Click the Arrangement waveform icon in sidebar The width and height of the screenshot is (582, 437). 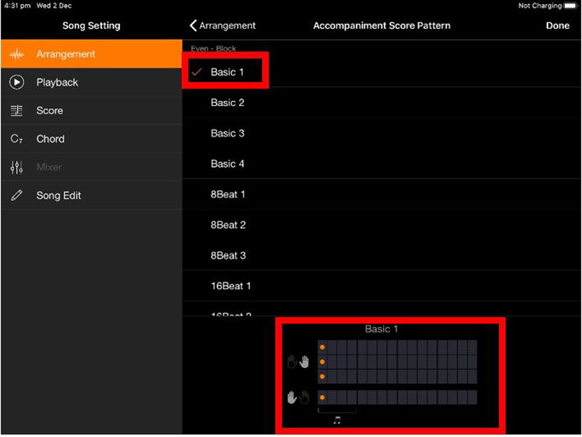(17, 54)
